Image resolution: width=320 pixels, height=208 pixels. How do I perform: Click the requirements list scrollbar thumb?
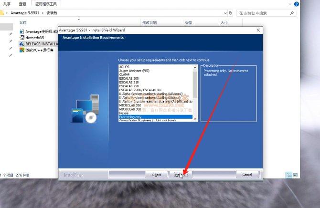click(x=195, y=84)
